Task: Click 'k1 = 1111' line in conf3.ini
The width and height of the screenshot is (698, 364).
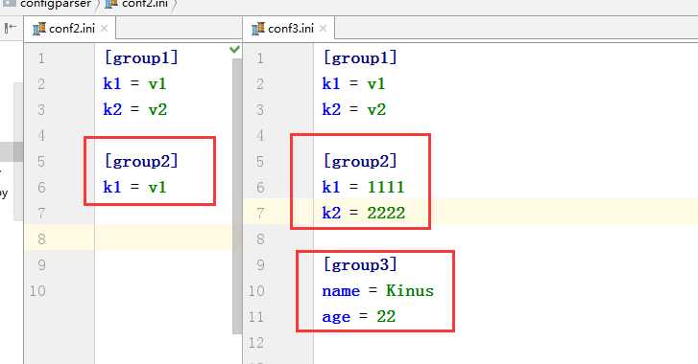Action: 364,187
